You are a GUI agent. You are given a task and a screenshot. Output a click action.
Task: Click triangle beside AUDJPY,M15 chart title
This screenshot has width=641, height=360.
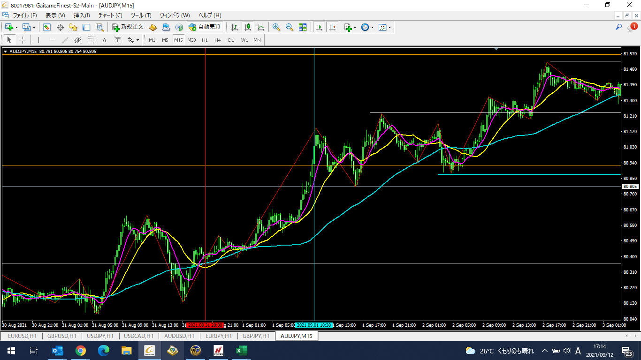click(5, 51)
